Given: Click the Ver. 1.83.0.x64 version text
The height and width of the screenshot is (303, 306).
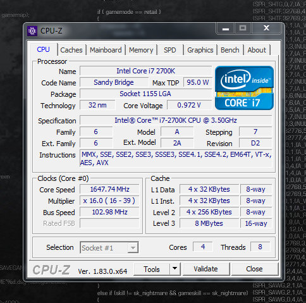Looking at the screenshot, I should click(102, 271).
